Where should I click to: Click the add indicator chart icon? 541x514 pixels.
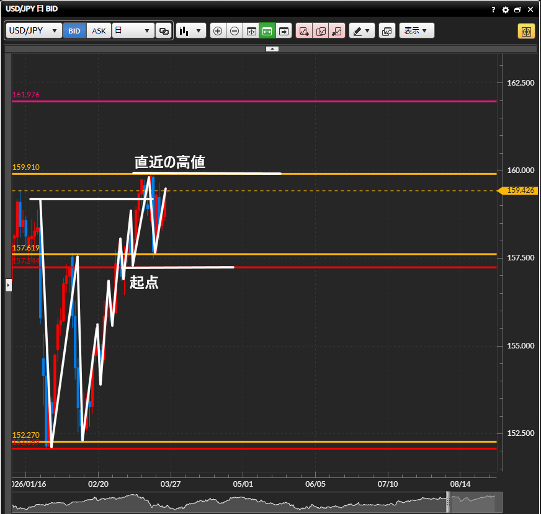coord(304,30)
